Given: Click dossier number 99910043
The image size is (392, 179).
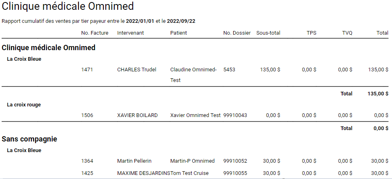Looking at the screenshot, I should 235,115.
